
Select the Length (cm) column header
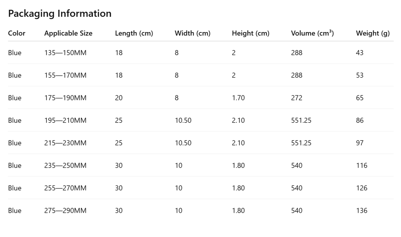pyautogui.click(x=134, y=33)
